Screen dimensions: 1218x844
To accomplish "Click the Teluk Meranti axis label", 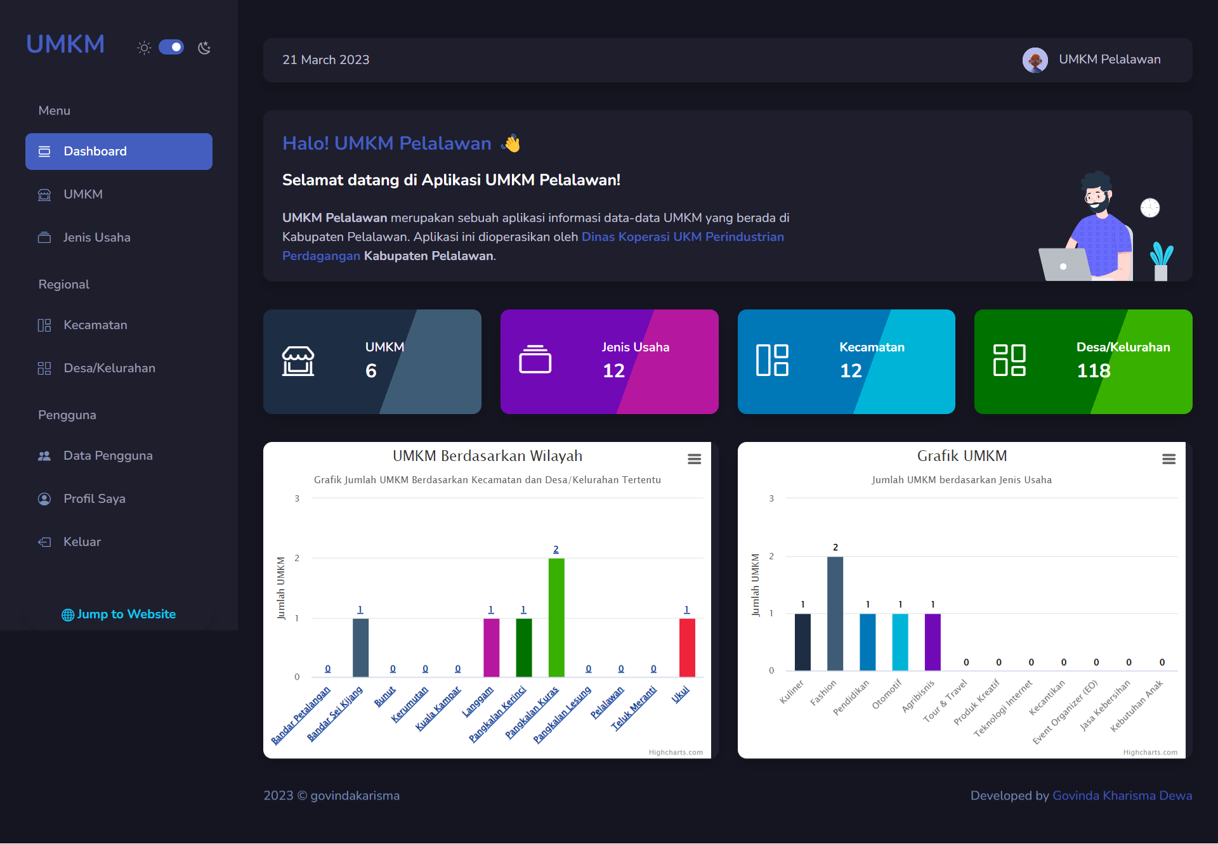I will coord(634,708).
